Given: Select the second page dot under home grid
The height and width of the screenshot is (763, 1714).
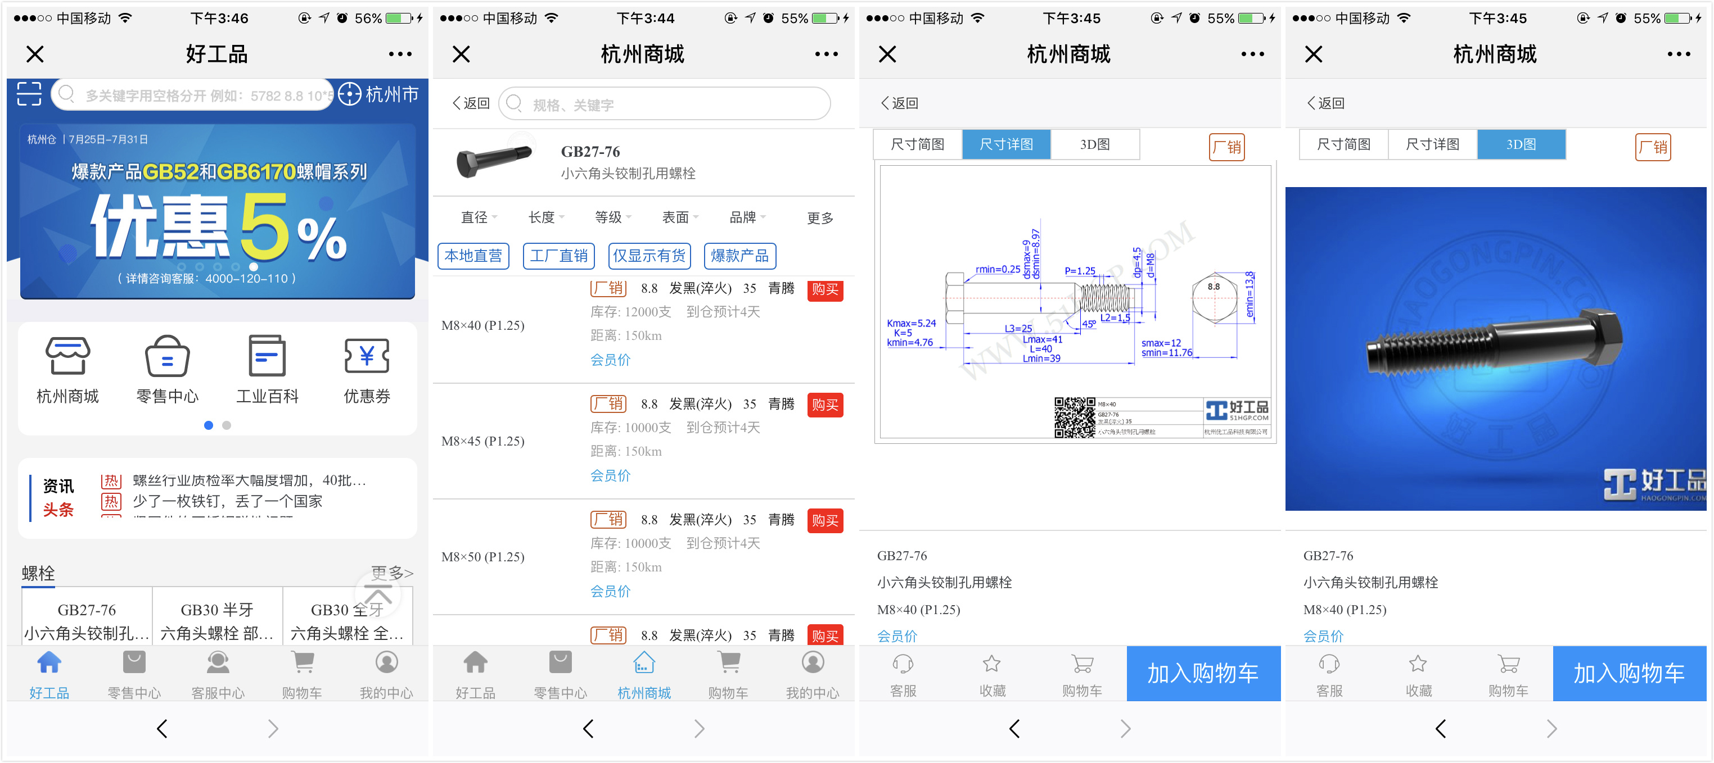Looking at the screenshot, I should coord(227,425).
